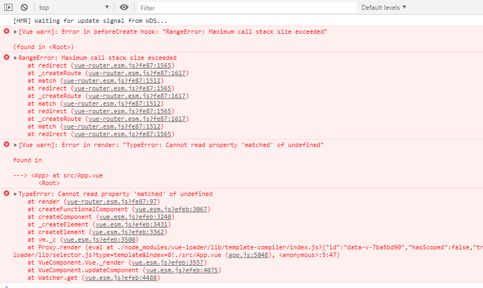This screenshot has height=288, width=483.
Task: Click the '(found in <Root>)' text
Action: pos(44,47)
